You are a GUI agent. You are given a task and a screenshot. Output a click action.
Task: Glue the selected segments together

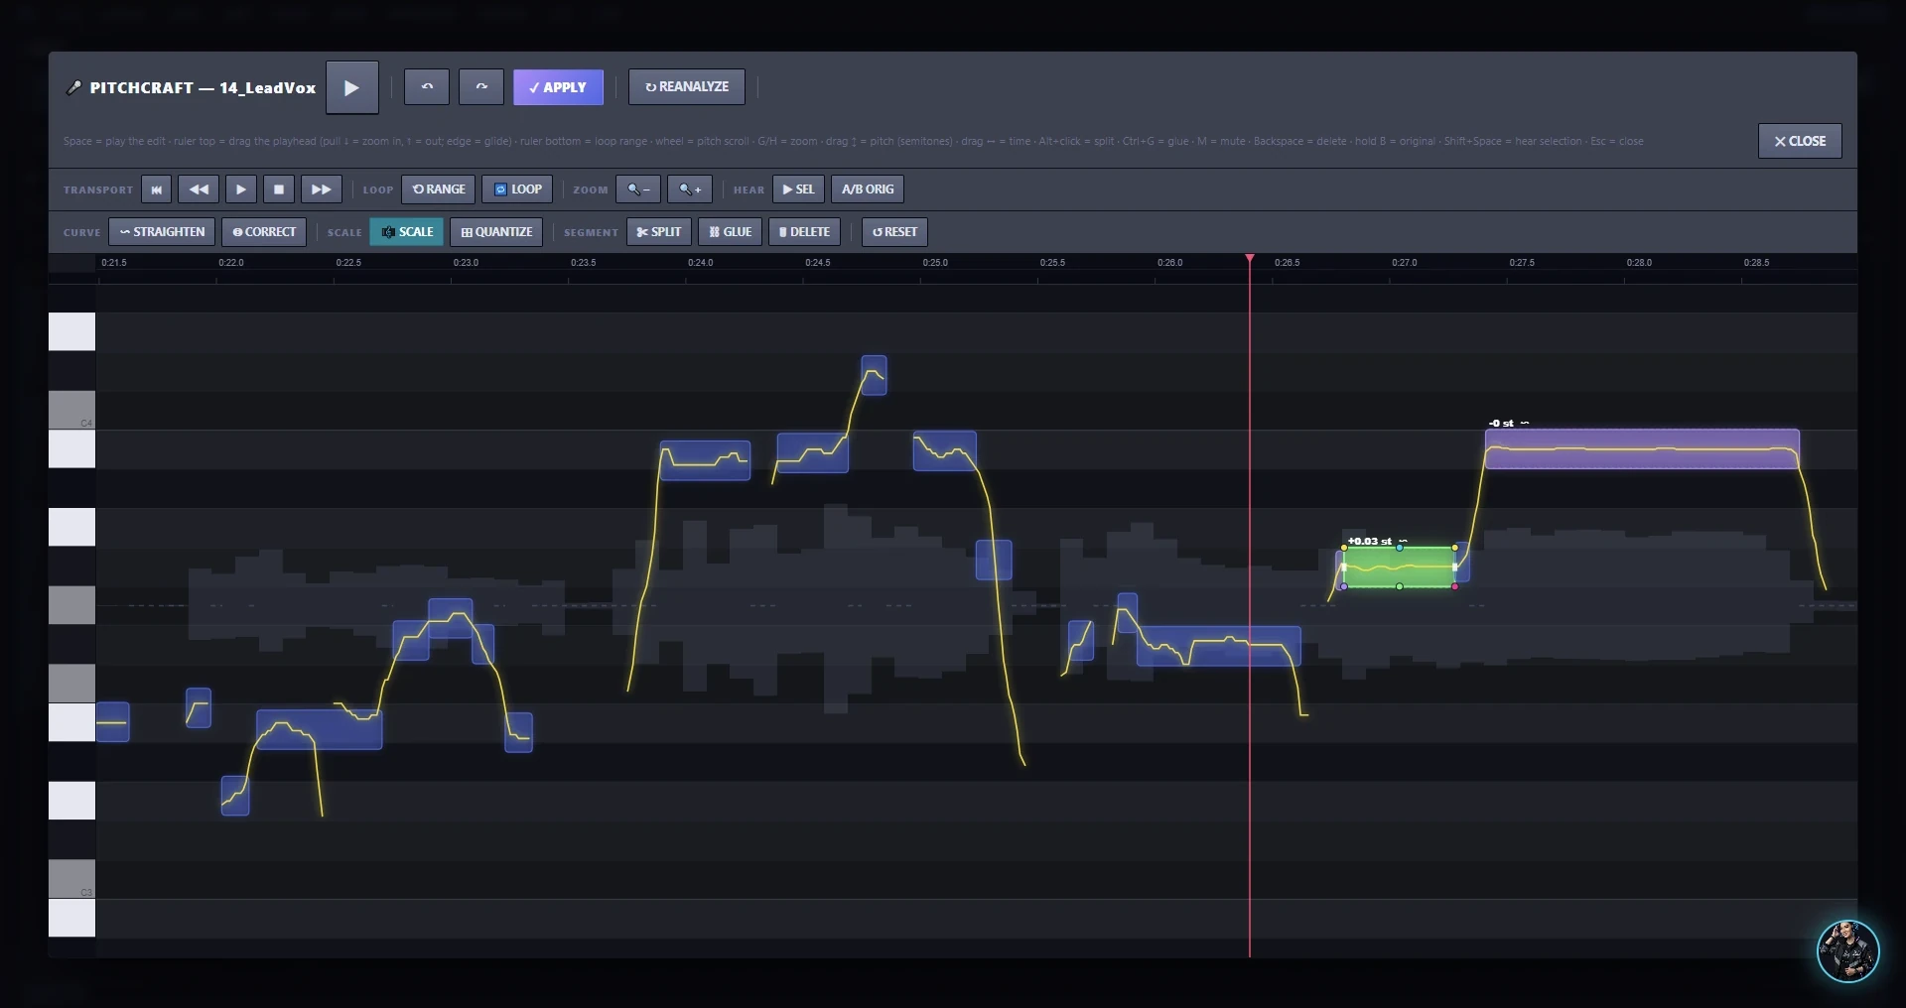coord(730,232)
